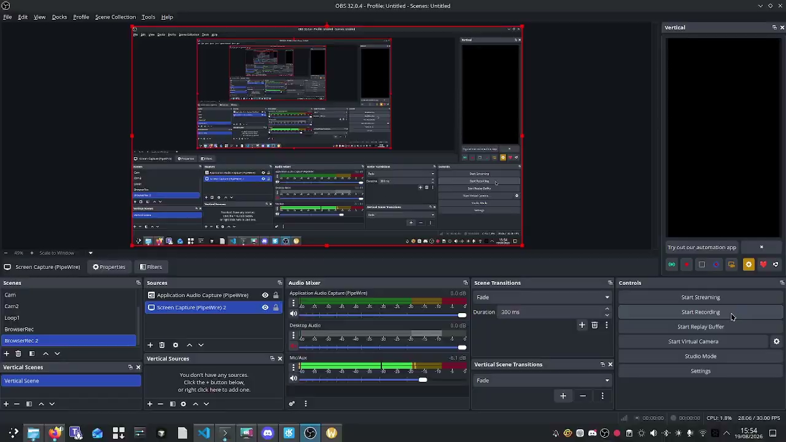Image resolution: width=786 pixels, height=442 pixels.
Task: Click the yellow gear icon in the Vertical dock
Action: (x=749, y=265)
